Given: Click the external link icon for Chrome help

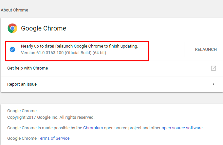Looking at the screenshot, I should (x=213, y=68).
